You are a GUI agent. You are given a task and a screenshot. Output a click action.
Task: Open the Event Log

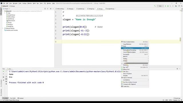tap(177, 98)
